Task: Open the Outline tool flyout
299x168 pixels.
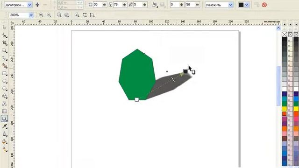Action: 4,134
